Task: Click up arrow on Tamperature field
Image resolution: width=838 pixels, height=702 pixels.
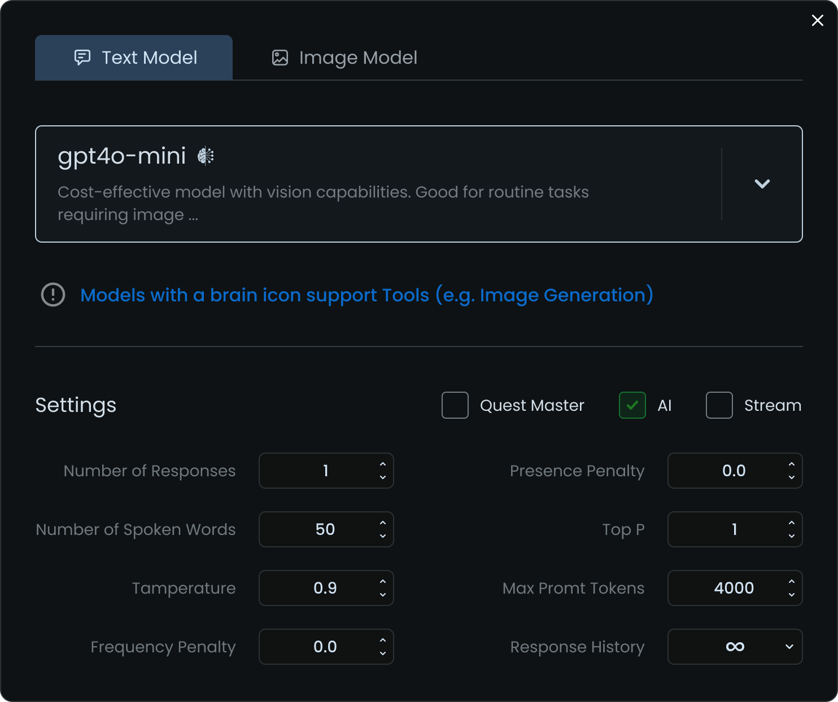Action: (x=383, y=582)
